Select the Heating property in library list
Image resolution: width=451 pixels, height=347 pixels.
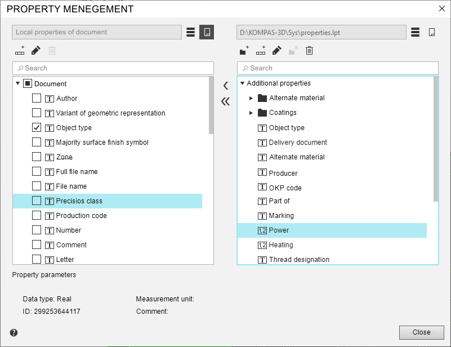281,245
